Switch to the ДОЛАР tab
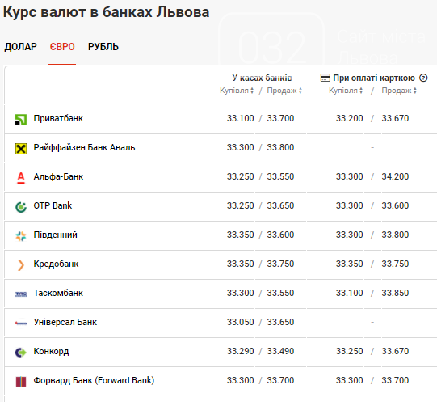Viewport: 437px width, 402px height. point(21,47)
